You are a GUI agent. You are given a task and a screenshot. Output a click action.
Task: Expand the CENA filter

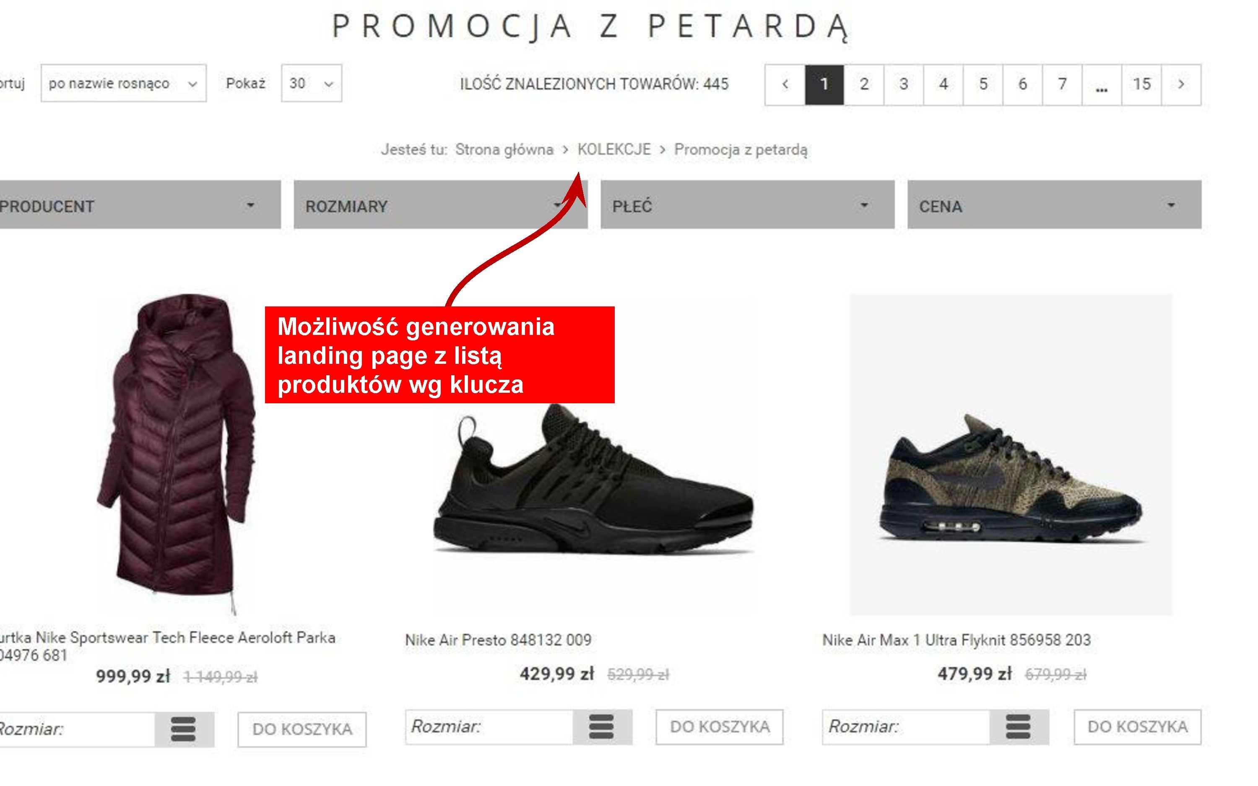[1054, 205]
